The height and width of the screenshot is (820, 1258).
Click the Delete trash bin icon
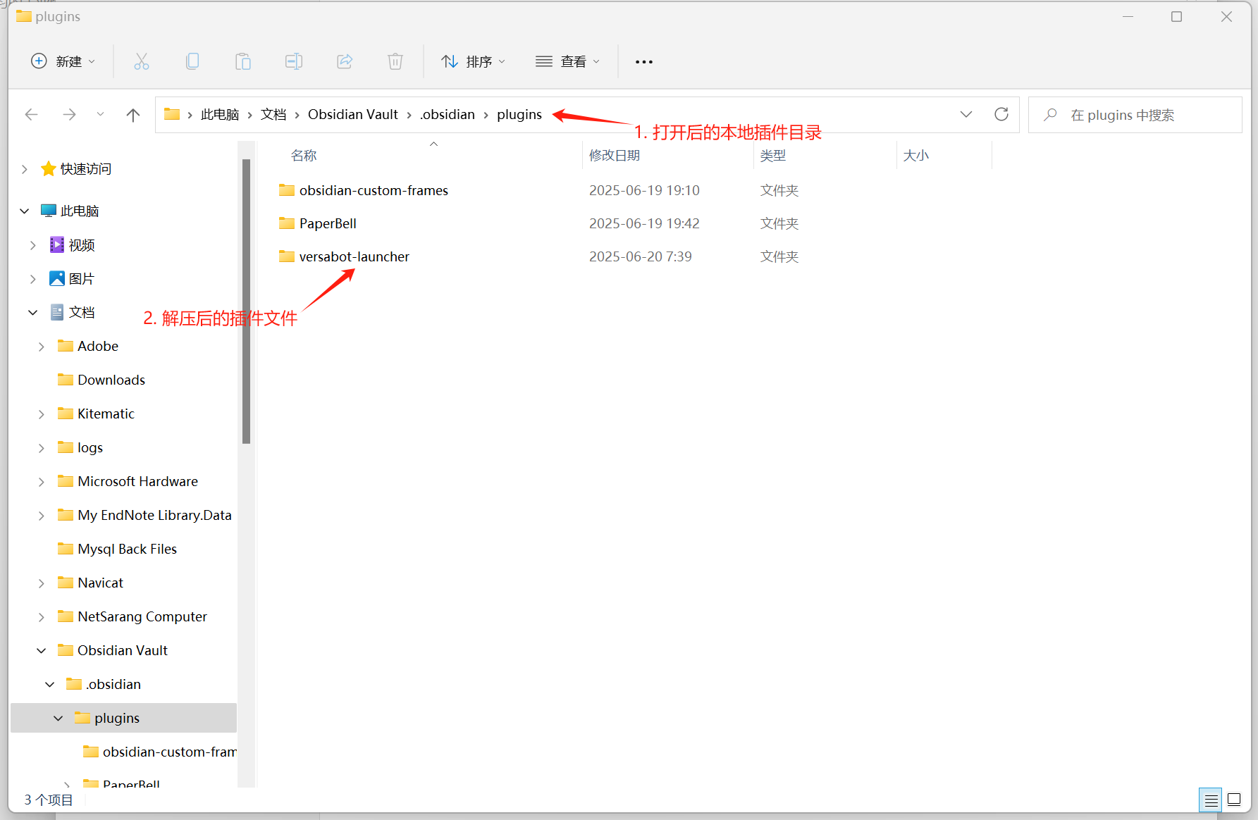coord(395,62)
